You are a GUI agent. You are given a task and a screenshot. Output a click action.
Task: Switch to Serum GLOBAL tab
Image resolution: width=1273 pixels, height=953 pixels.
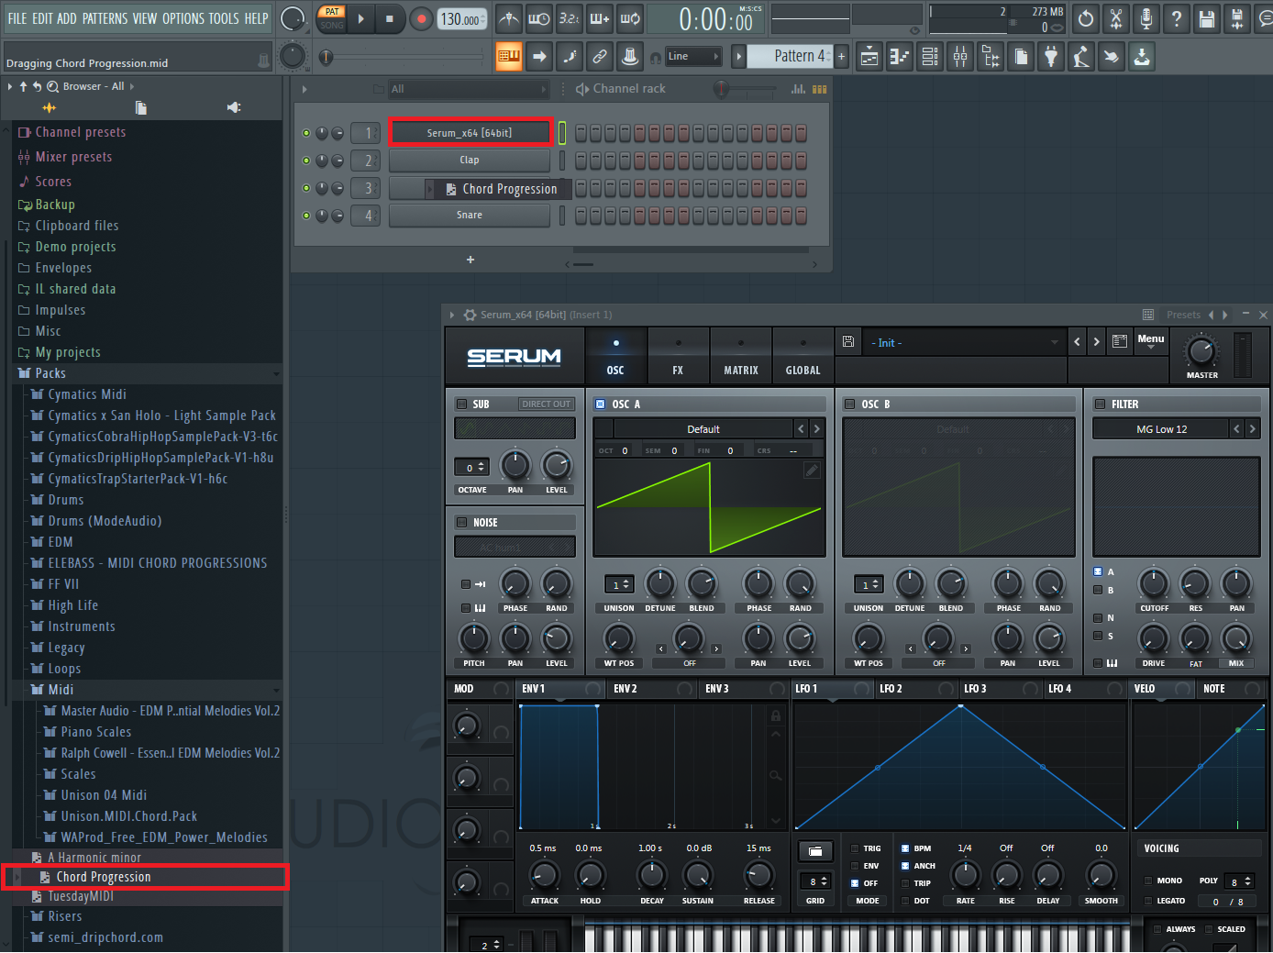click(x=803, y=357)
